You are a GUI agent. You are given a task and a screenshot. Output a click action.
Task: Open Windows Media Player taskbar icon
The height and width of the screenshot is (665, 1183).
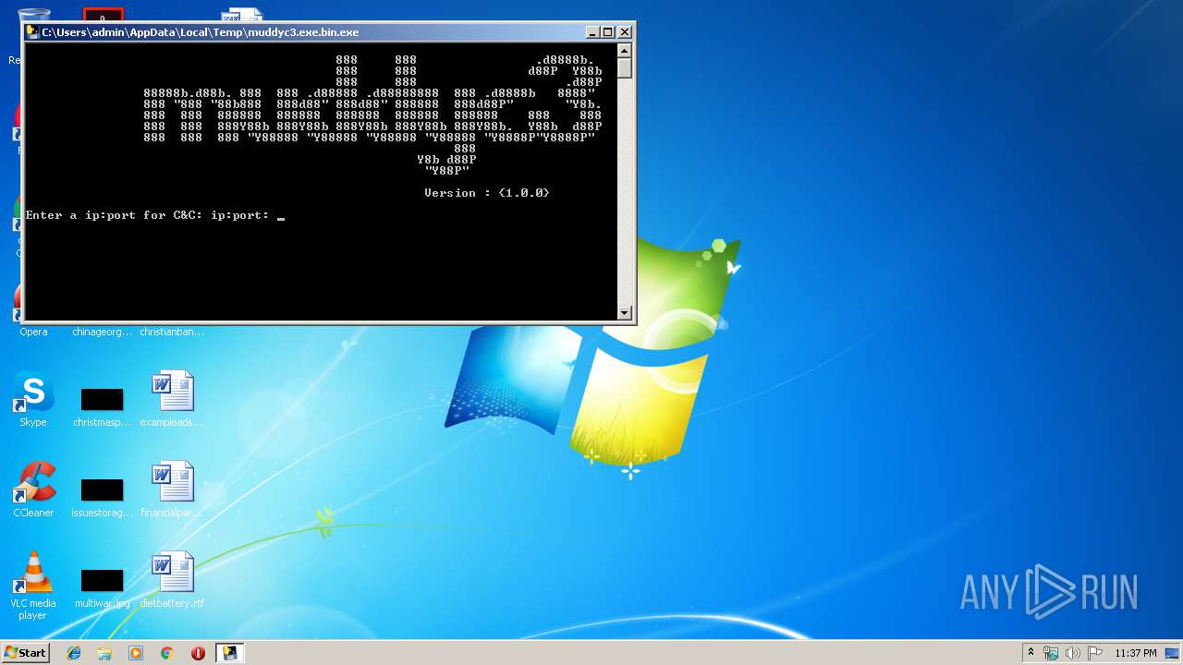pyautogui.click(x=136, y=653)
